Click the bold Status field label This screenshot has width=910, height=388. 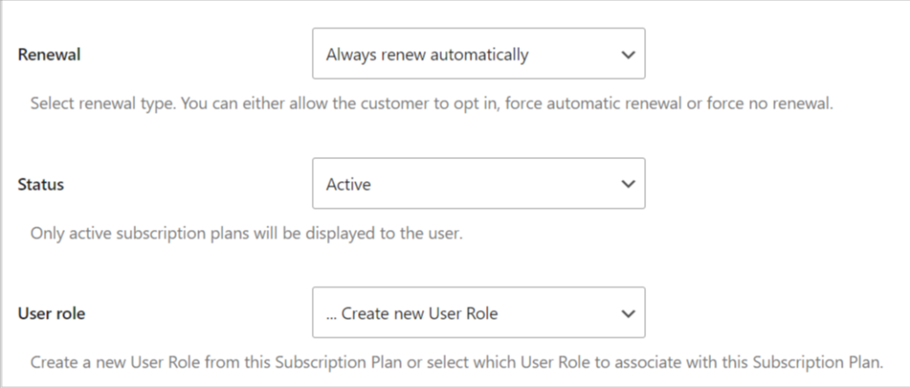tap(41, 185)
